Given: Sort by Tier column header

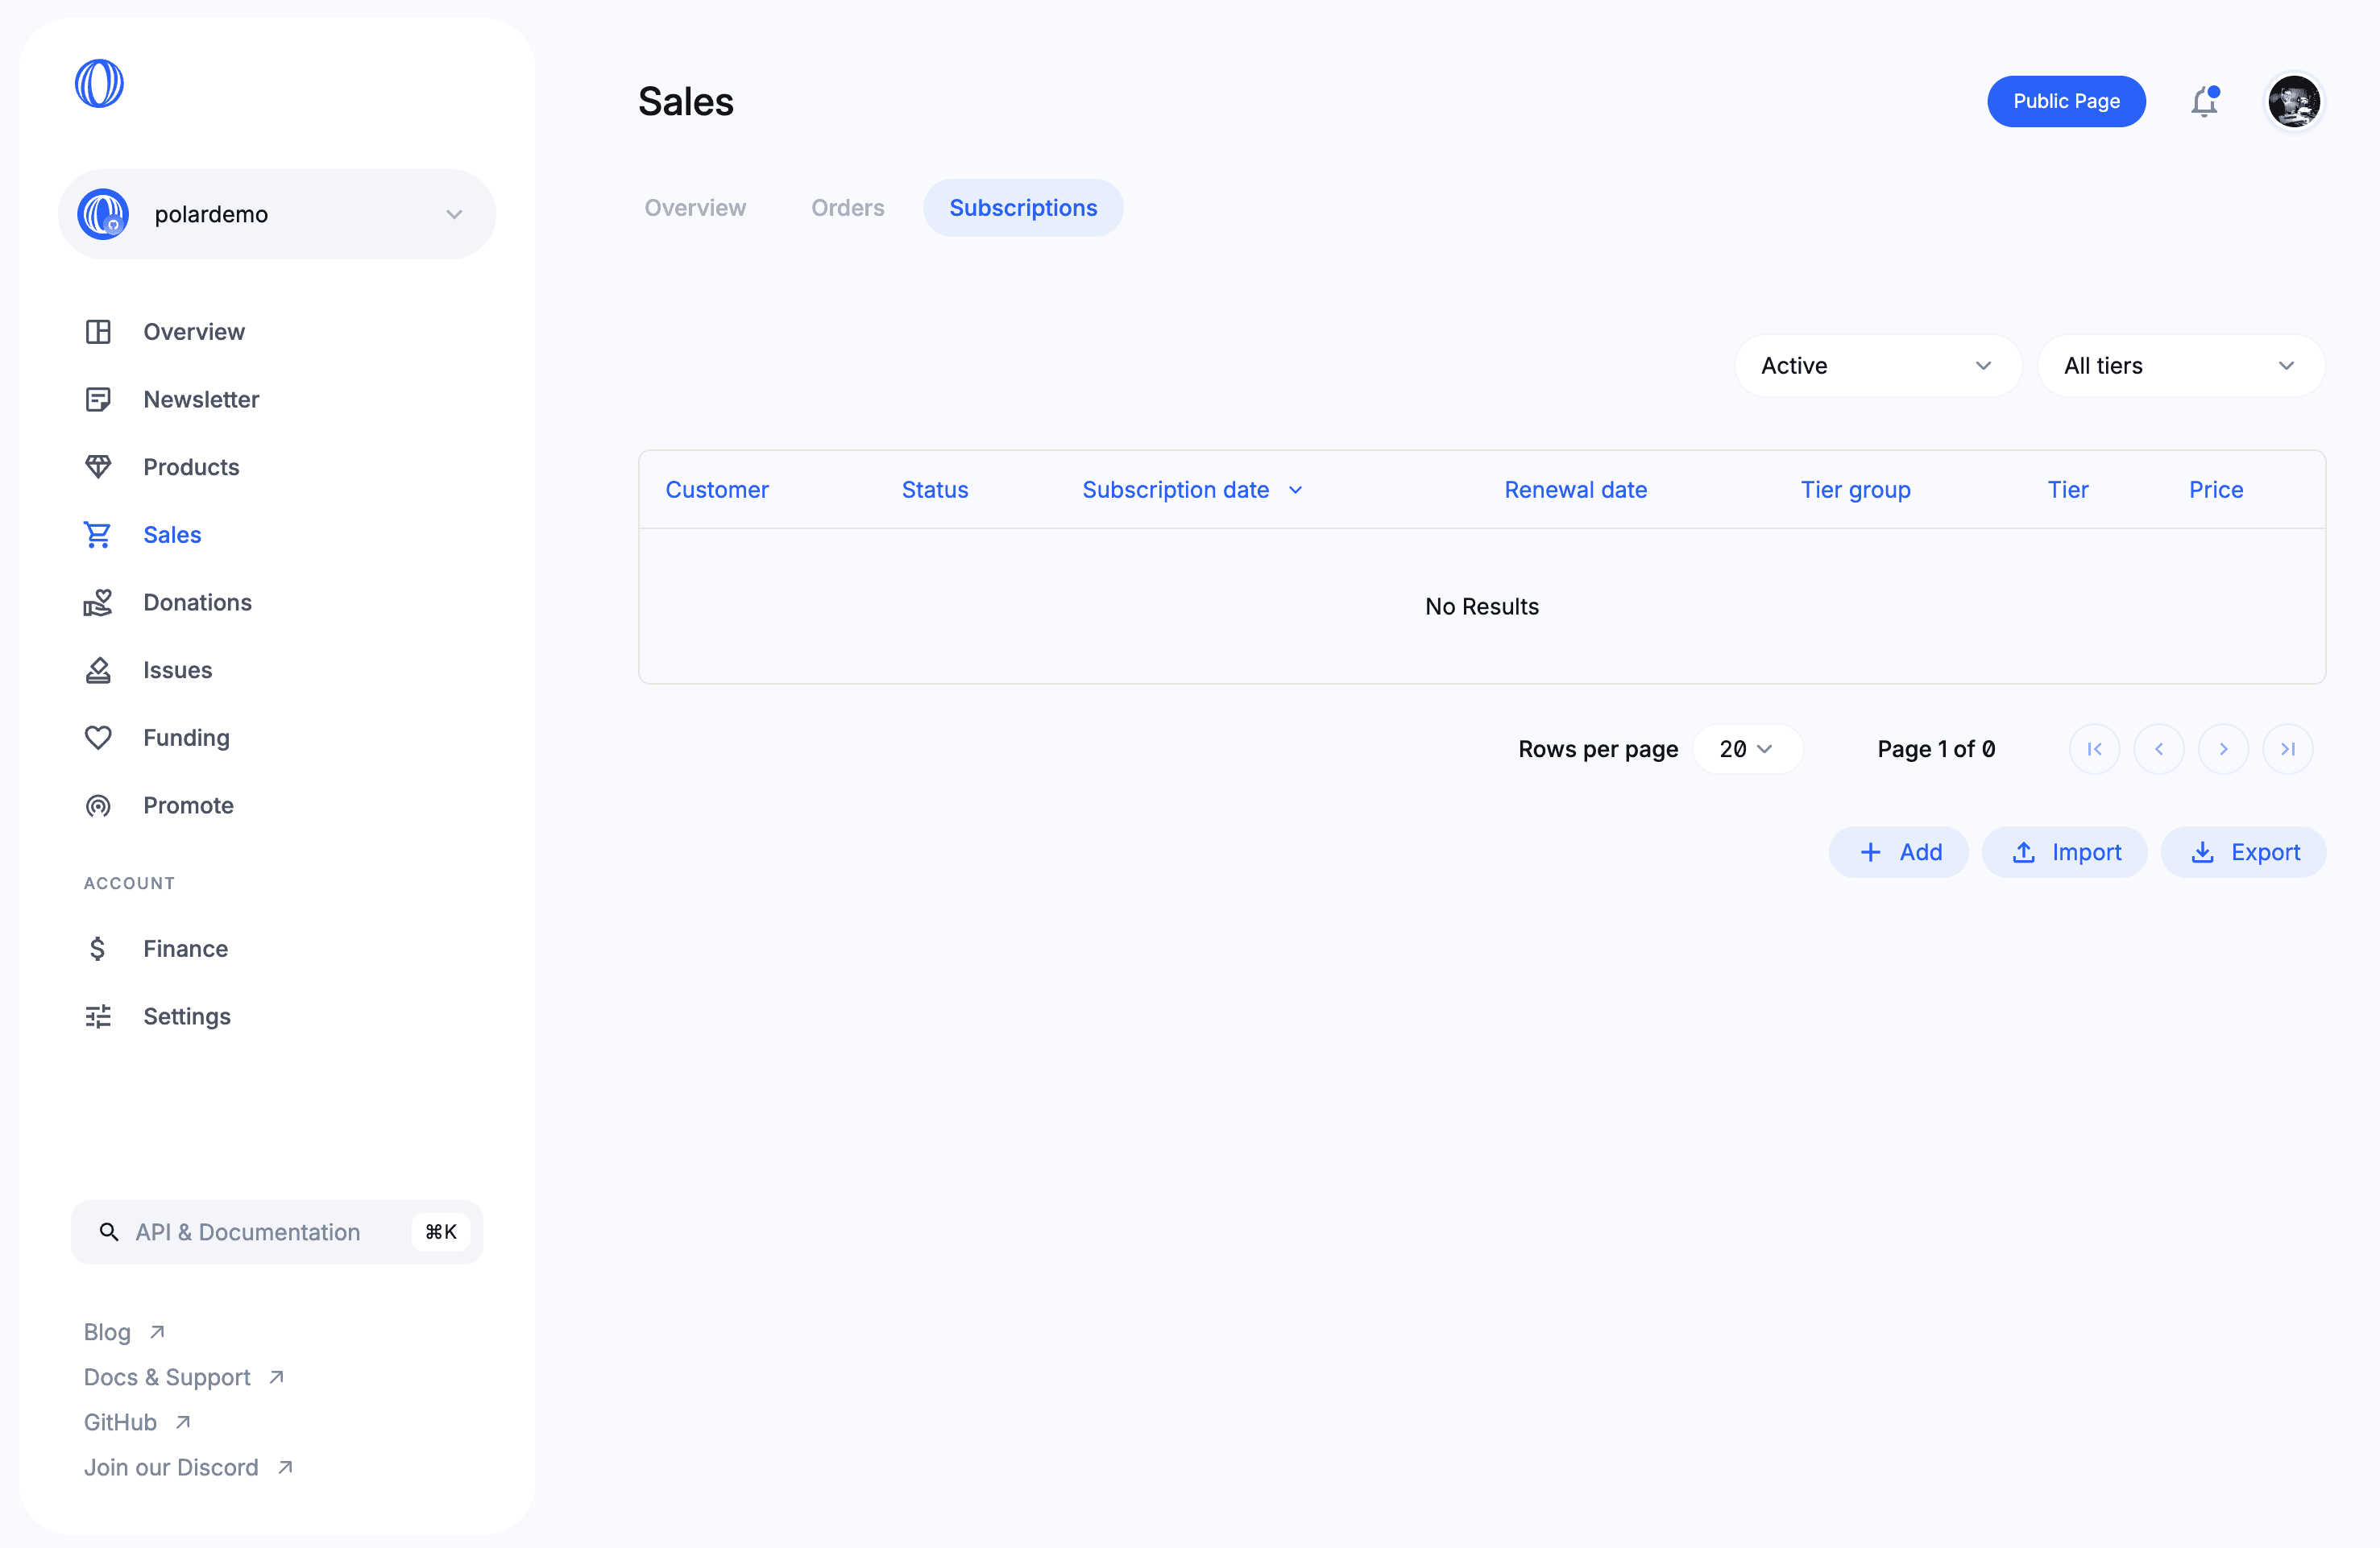Looking at the screenshot, I should point(2067,490).
